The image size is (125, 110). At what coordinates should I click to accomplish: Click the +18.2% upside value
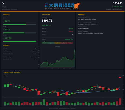(x=48, y=25)
